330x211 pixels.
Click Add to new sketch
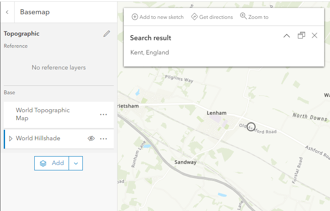coord(158,17)
